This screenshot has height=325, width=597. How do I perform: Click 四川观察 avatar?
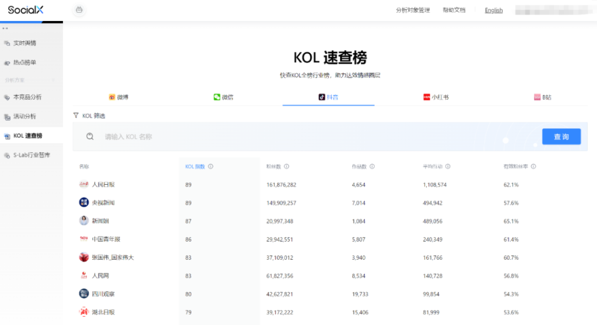pos(84,294)
